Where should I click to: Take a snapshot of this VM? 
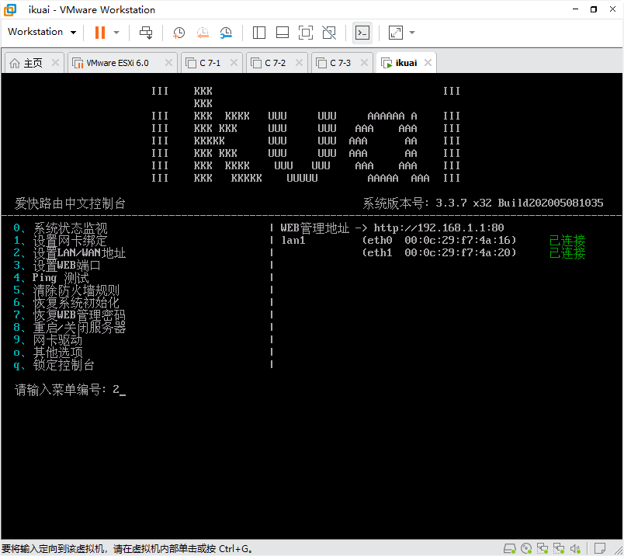coord(179,33)
